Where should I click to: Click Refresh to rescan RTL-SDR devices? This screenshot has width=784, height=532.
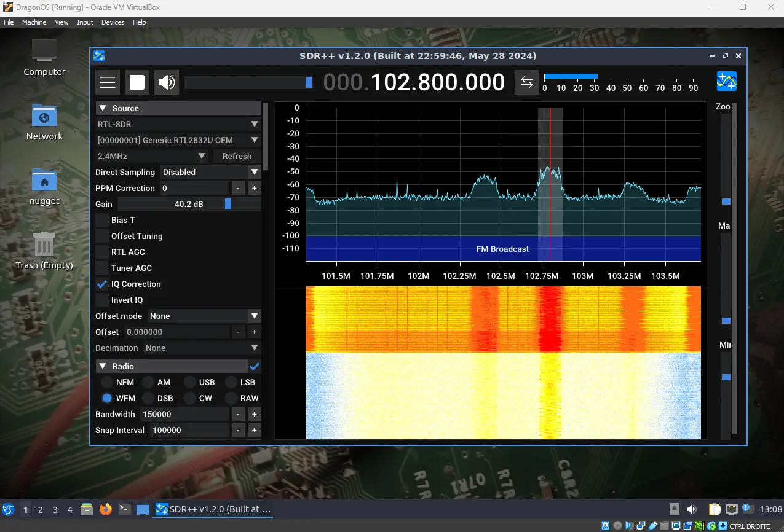click(x=236, y=156)
